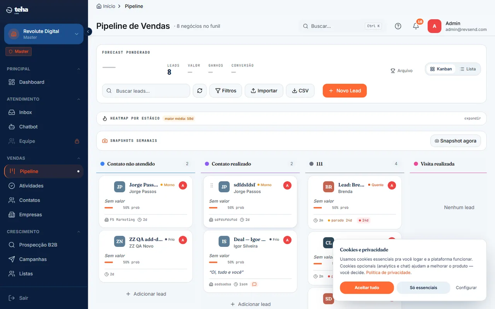Click the JP avatar on the Jorge Pass… card
Viewport: 495px width, 309px height.
click(x=119, y=187)
